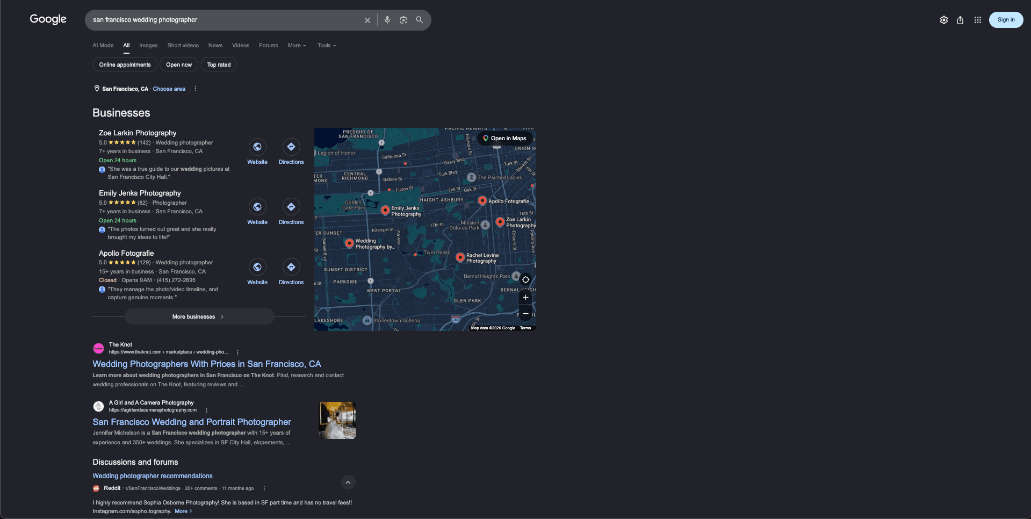Open search by image camera icon
Screen dimensions: 1031x519
[403, 20]
